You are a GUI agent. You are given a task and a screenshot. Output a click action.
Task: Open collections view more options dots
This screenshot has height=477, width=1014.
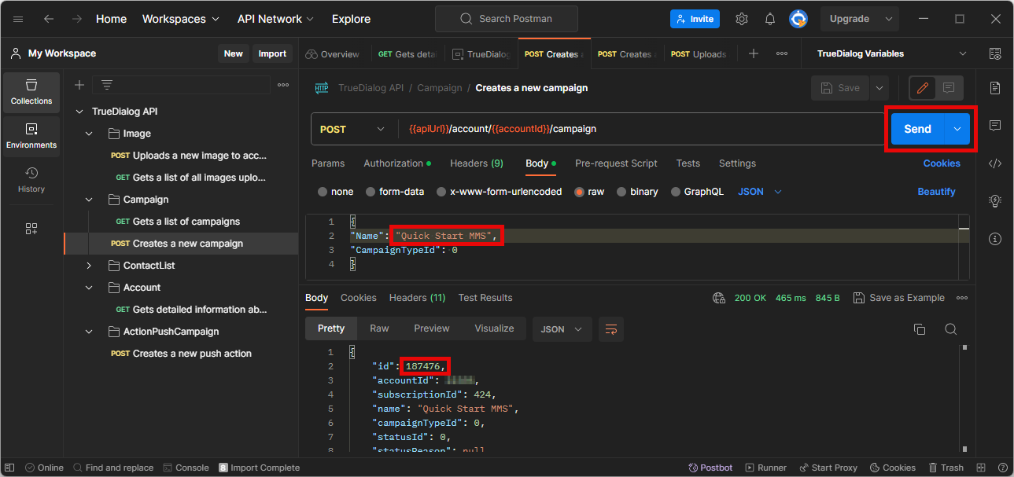click(283, 85)
